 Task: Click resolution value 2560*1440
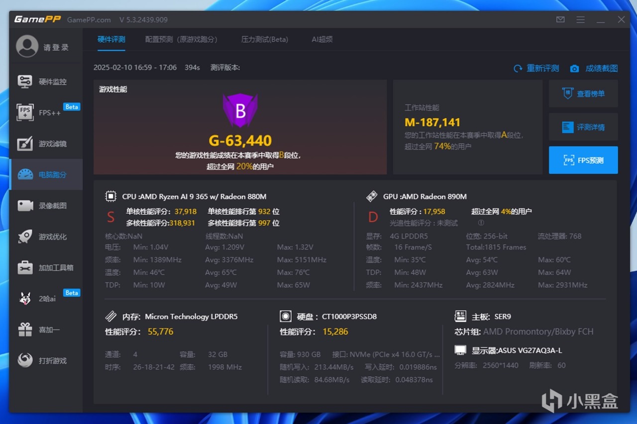[501, 365]
